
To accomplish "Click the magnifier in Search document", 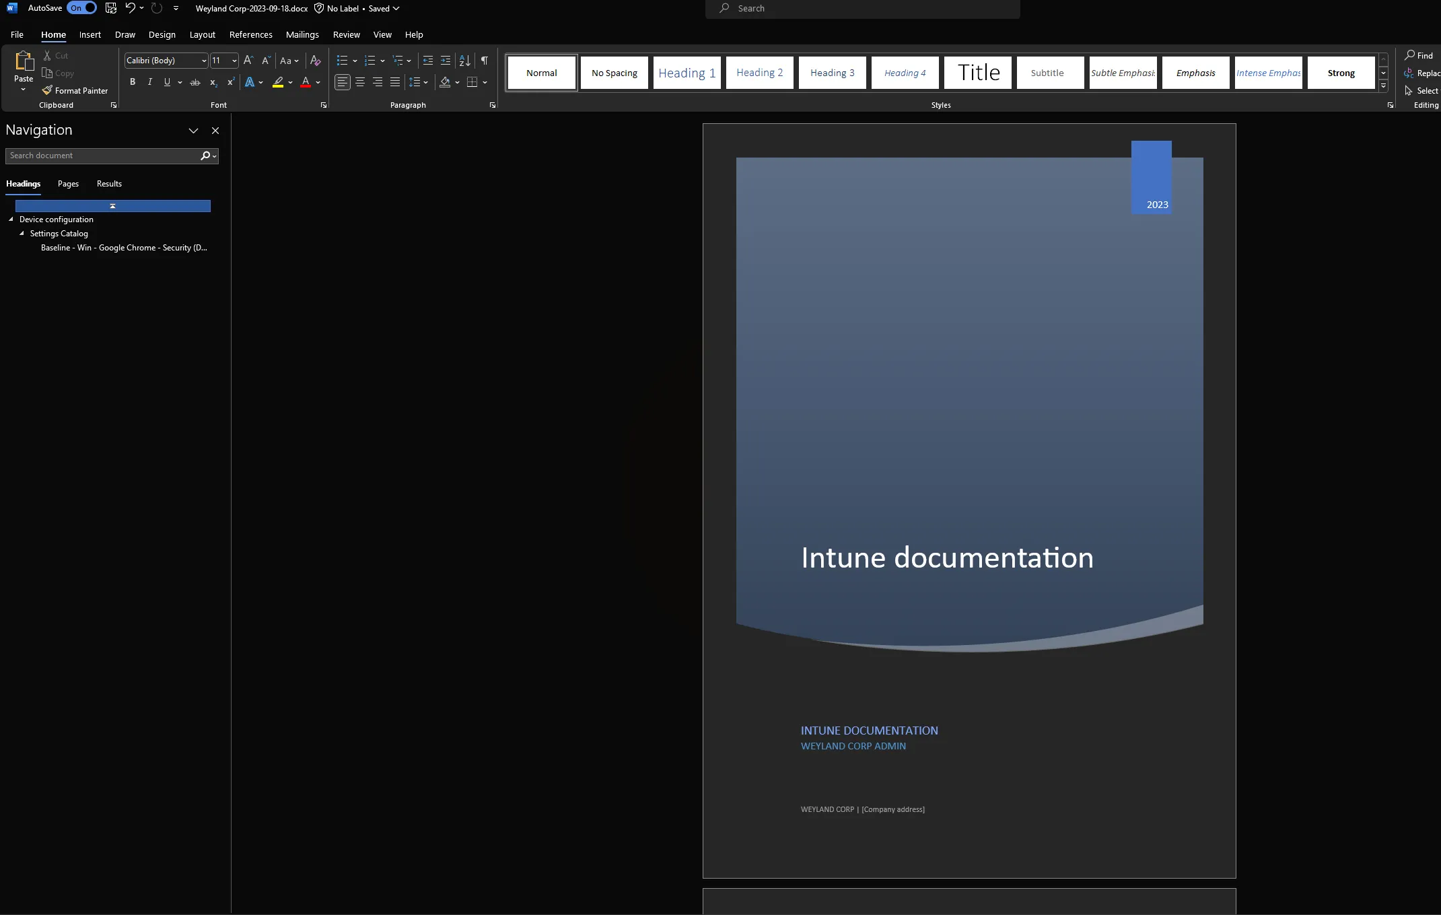I will click(x=205, y=156).
